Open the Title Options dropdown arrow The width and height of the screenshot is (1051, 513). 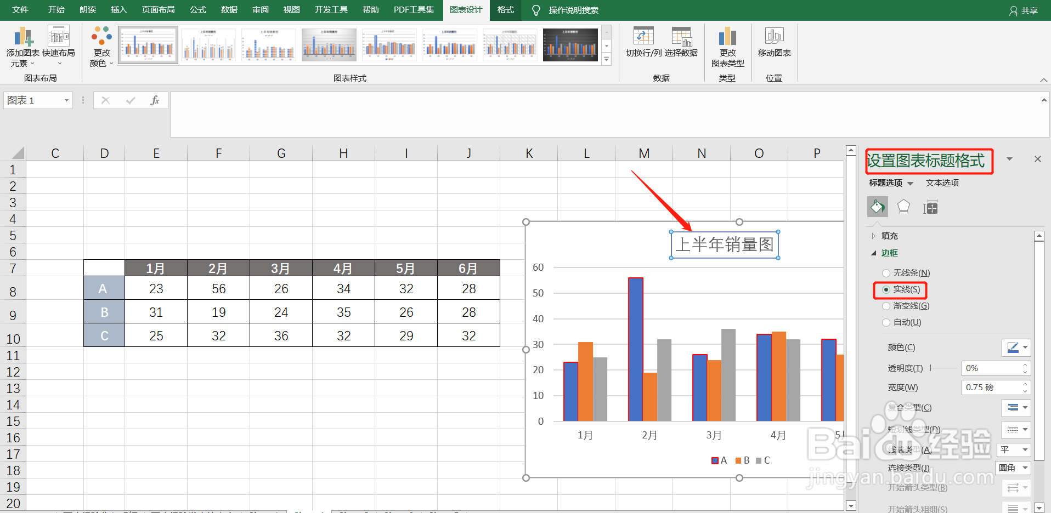(x=911, y=183)
